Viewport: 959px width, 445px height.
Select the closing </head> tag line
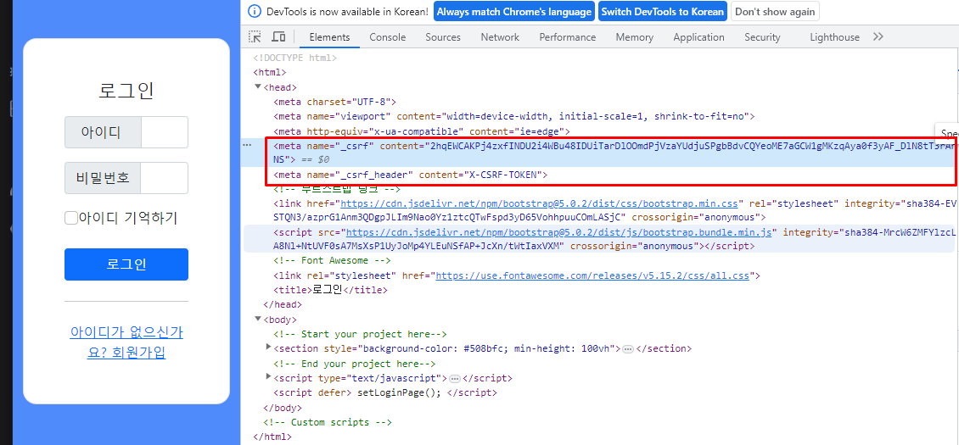(283, 304)
